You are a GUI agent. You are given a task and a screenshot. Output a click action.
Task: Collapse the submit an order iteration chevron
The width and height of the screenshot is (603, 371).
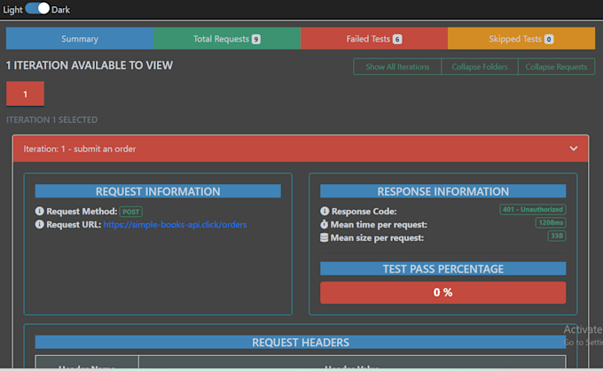[x=574, y=148]
